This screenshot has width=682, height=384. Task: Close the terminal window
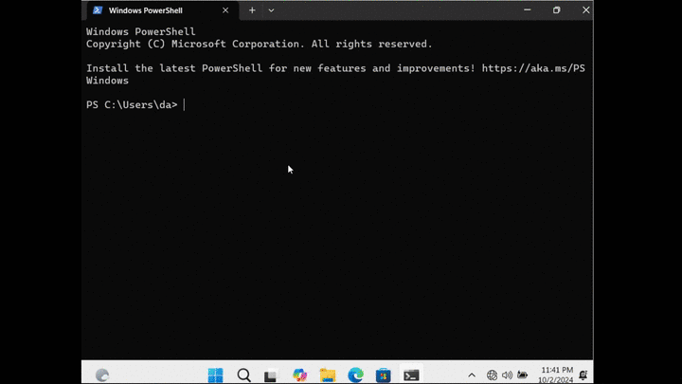(585, 10)
